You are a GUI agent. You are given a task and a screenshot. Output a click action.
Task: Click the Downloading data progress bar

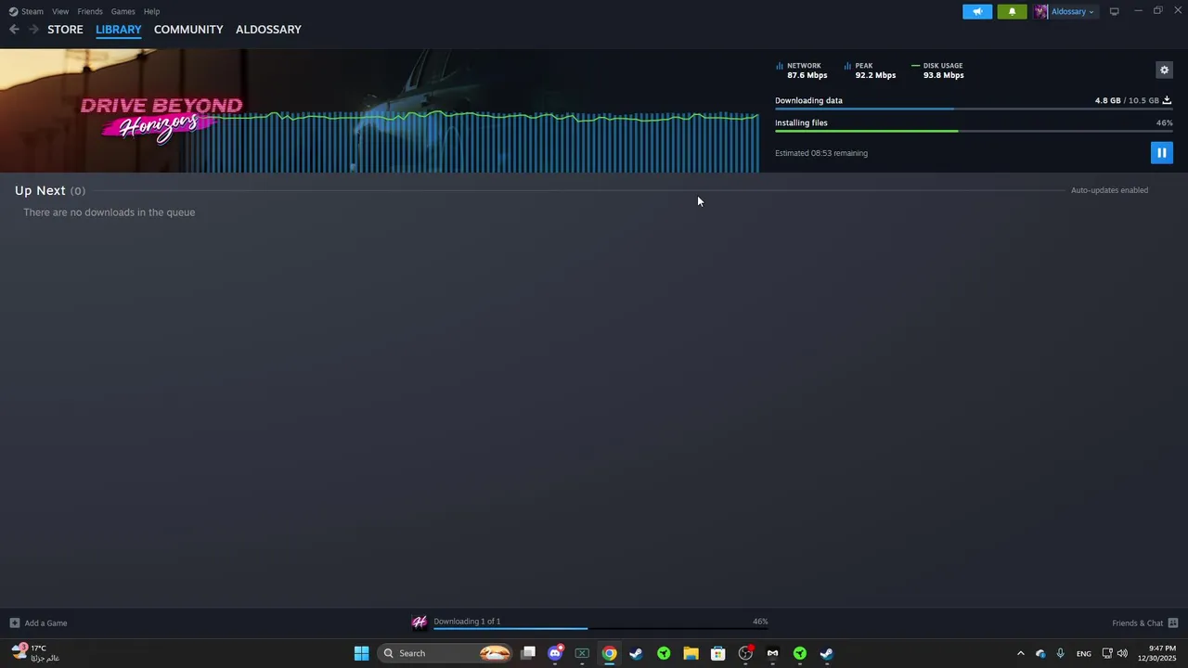click(974, 109)
